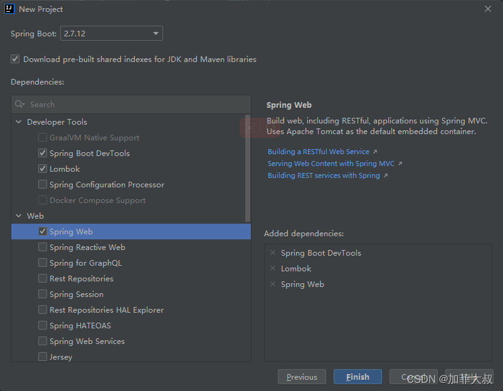
Task: Remove Spring Web via its X icon
Action: click(x=273, y=284)
